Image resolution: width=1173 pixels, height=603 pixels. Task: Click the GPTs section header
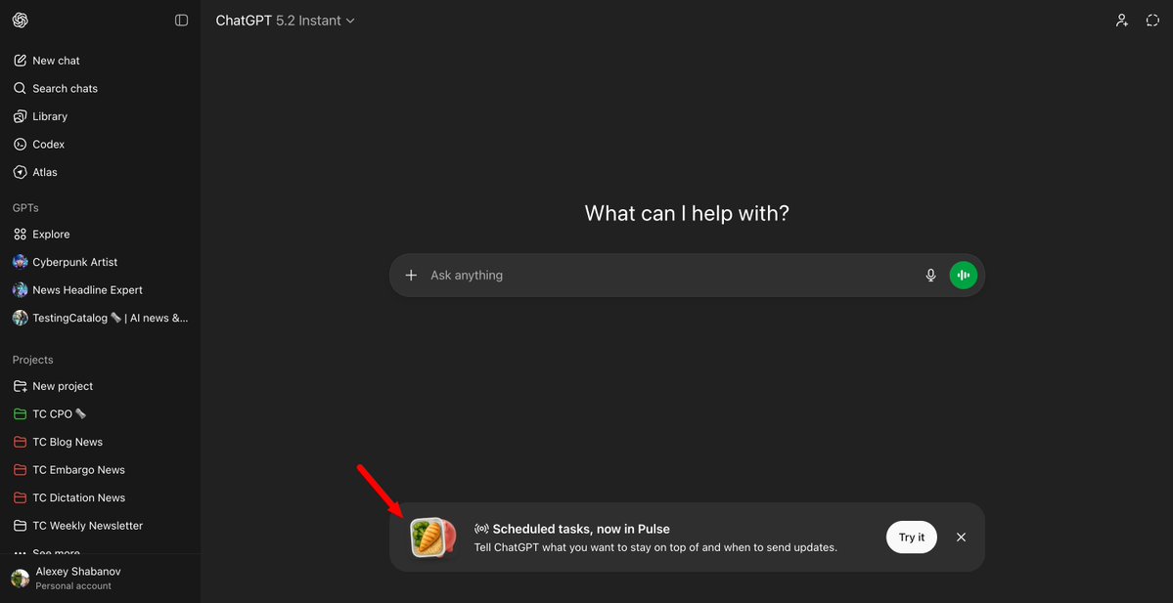tap(25, 208)
